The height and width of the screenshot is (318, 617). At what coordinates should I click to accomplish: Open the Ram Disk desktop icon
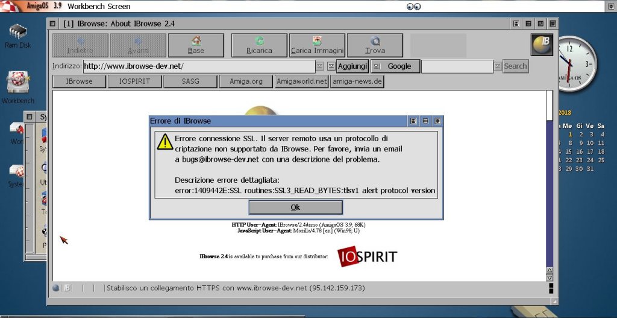click(17, 32)
